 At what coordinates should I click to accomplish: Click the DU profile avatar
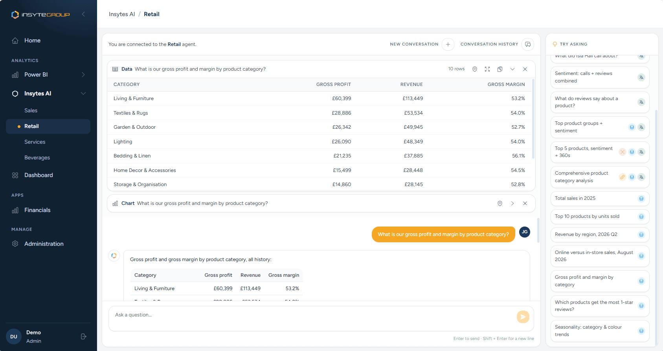point(14,336)
